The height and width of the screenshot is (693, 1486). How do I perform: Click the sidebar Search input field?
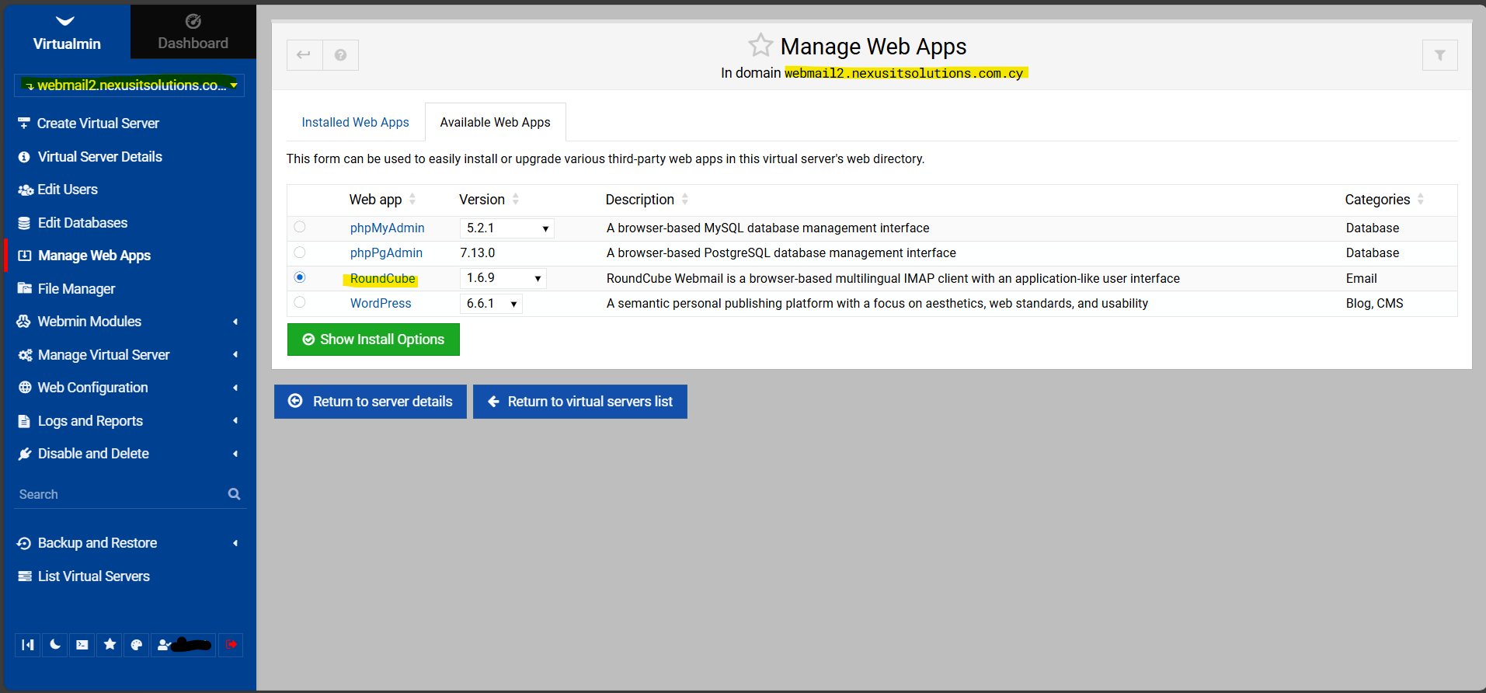click(120, 494)
